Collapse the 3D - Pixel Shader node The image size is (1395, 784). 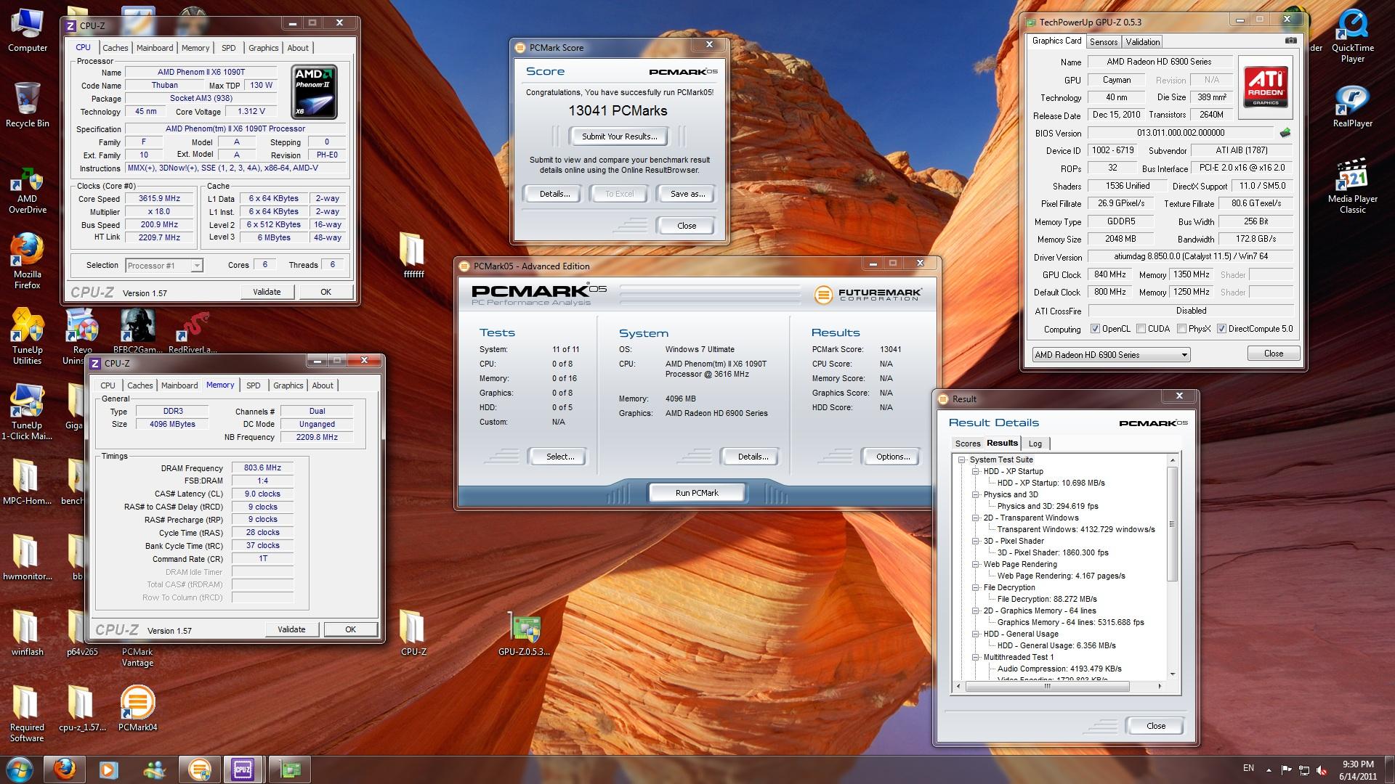[x=976, y=541]
